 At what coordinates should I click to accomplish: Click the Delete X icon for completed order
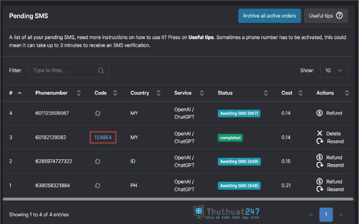pyautogui.click(x=320, y=133)
